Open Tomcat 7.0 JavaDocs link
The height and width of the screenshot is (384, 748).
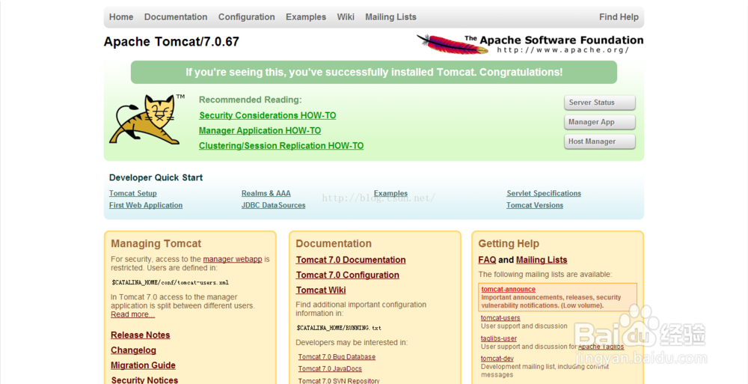click(330, 369)
